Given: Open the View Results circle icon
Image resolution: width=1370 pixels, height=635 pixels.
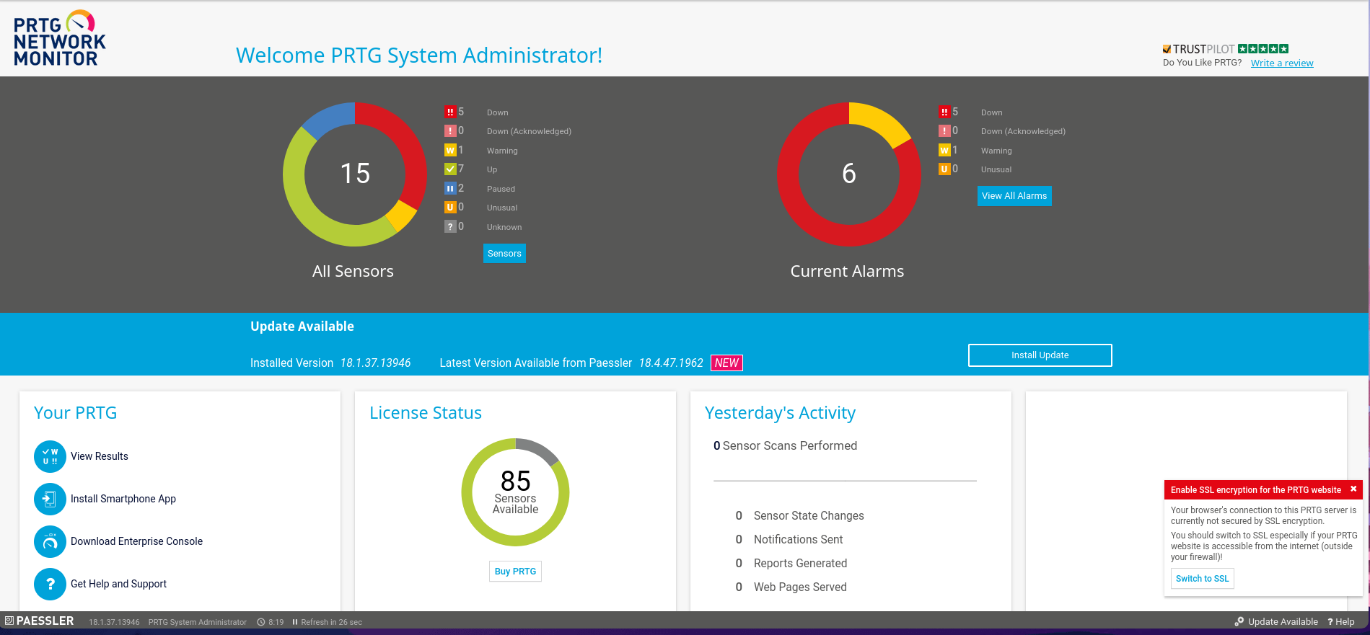Looking at the screenshot, I should (50, 456).
